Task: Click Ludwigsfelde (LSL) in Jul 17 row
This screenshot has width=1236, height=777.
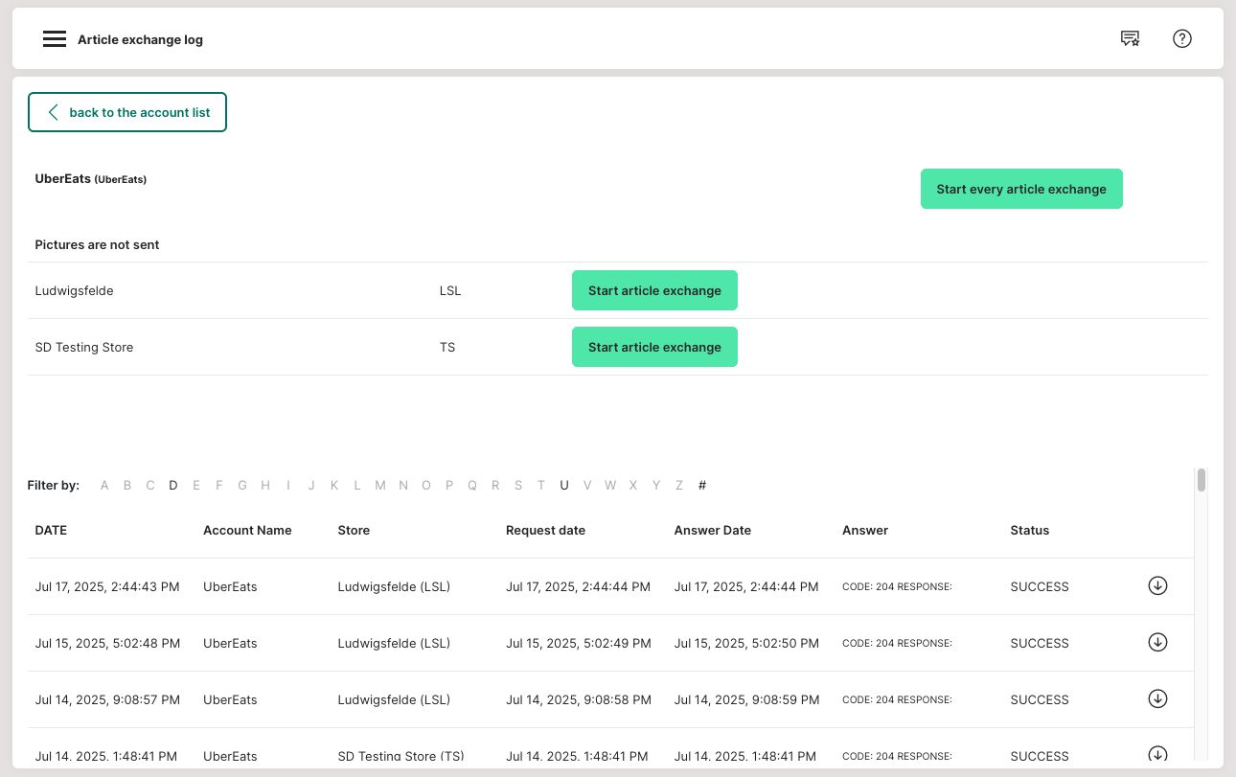Action: tap(394, 586)
